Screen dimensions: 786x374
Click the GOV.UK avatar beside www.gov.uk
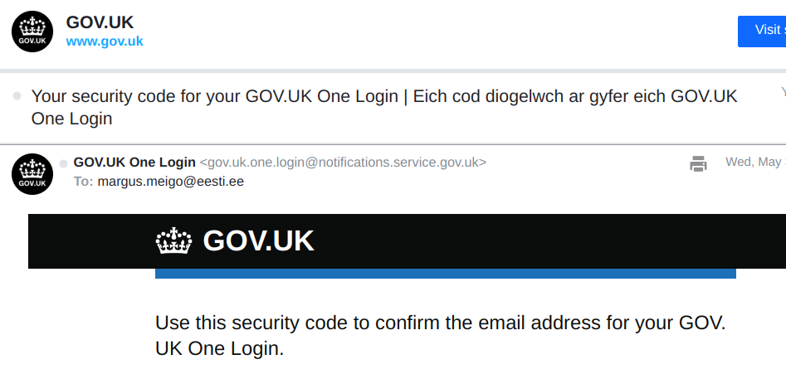[32, 32]
